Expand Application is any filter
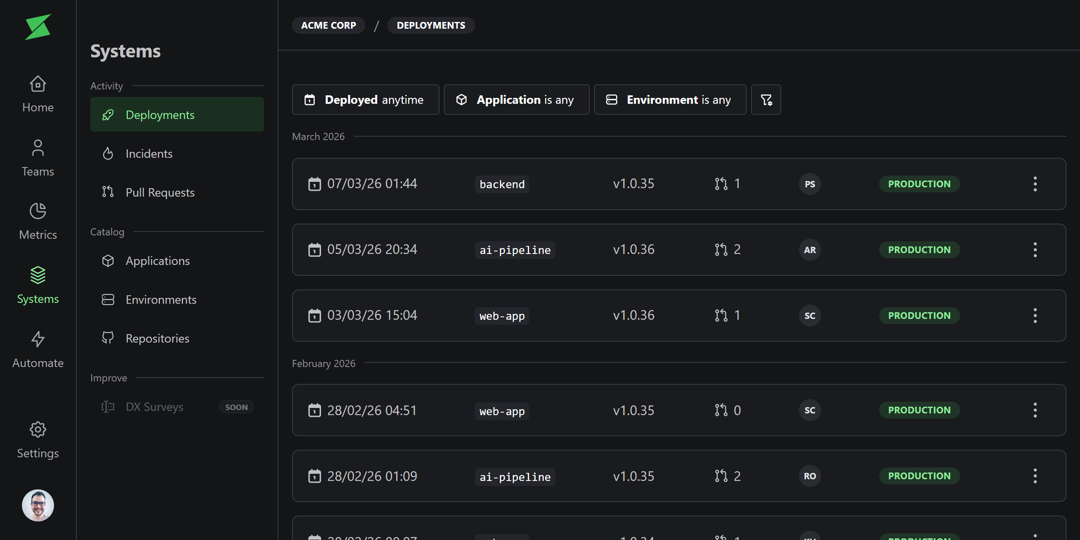The image size is (1080, 540). tap(516, 100)
